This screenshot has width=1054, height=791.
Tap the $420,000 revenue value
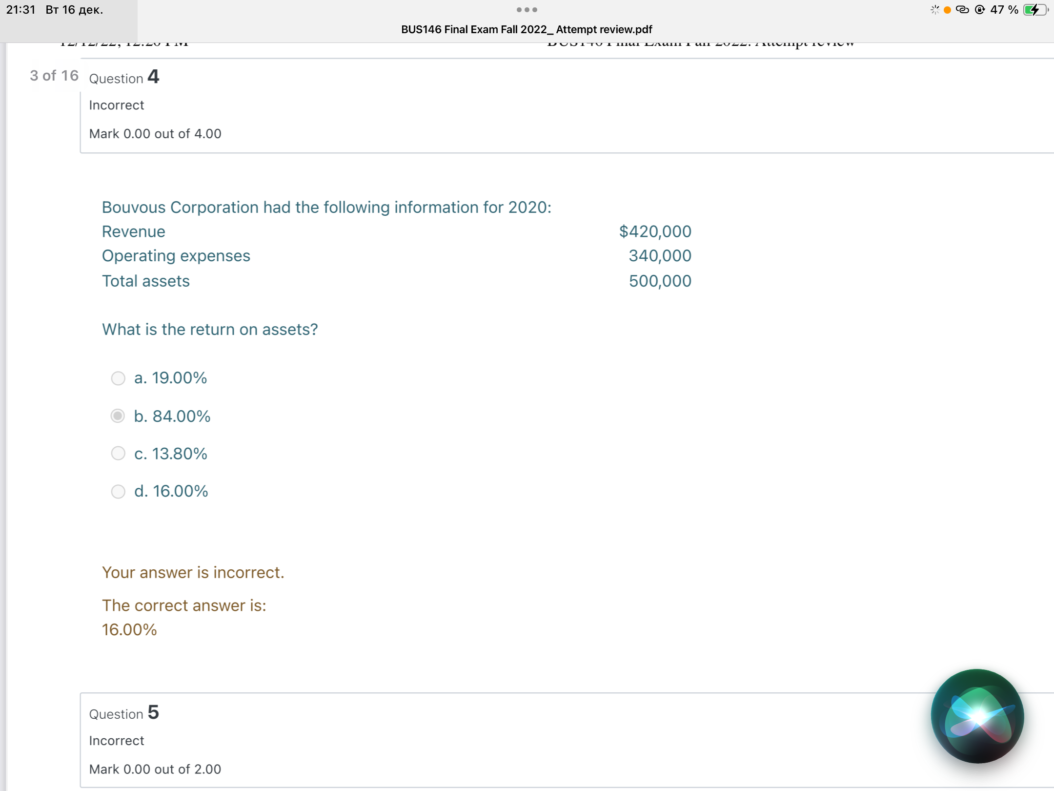coord(655,231)
